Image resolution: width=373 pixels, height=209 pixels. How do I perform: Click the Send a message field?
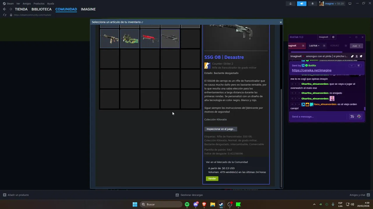319,117
